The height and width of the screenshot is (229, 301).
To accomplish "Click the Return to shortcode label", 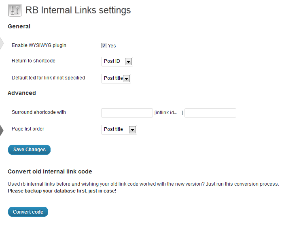I will click(34, 61).
